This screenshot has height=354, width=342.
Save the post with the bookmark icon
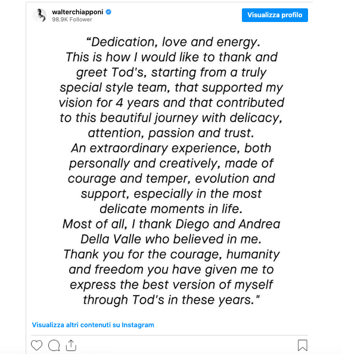pos(303,345)
